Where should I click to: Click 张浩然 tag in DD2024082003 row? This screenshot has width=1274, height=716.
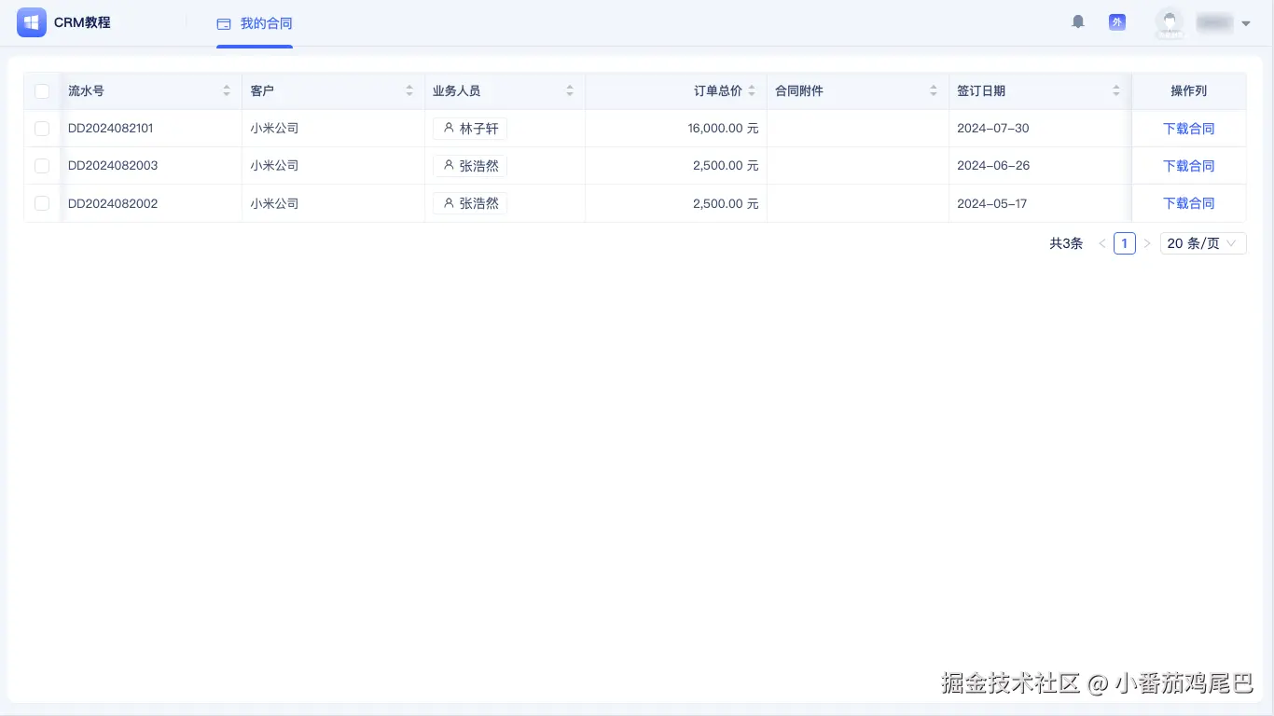[470, 166]
